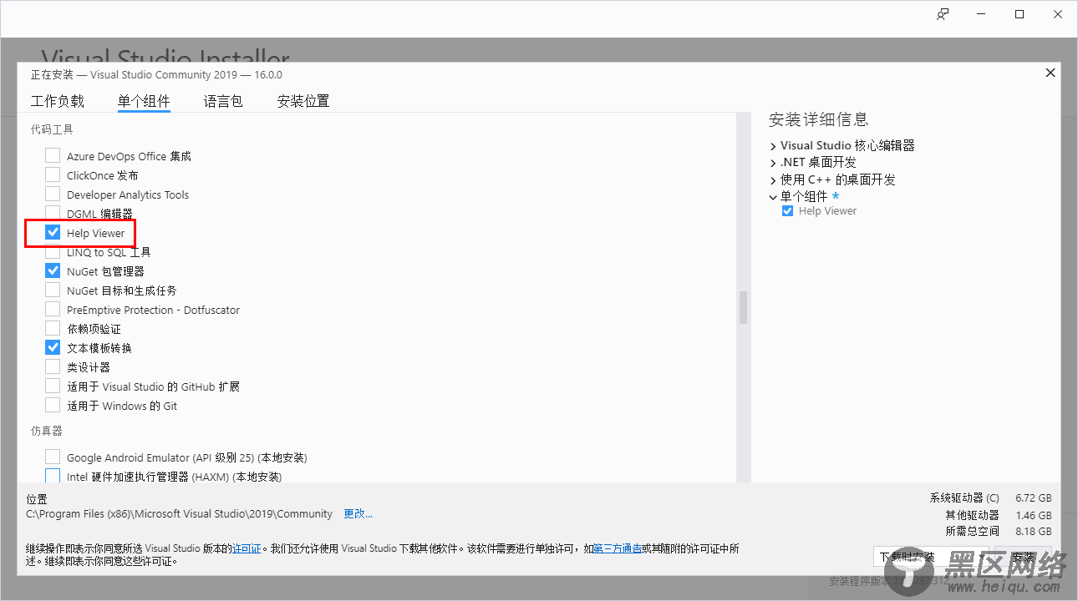The width and height of the screenshot is (1078, 601).
Task: Click the 仿真器 section heading
Action: tap(47, 431)
